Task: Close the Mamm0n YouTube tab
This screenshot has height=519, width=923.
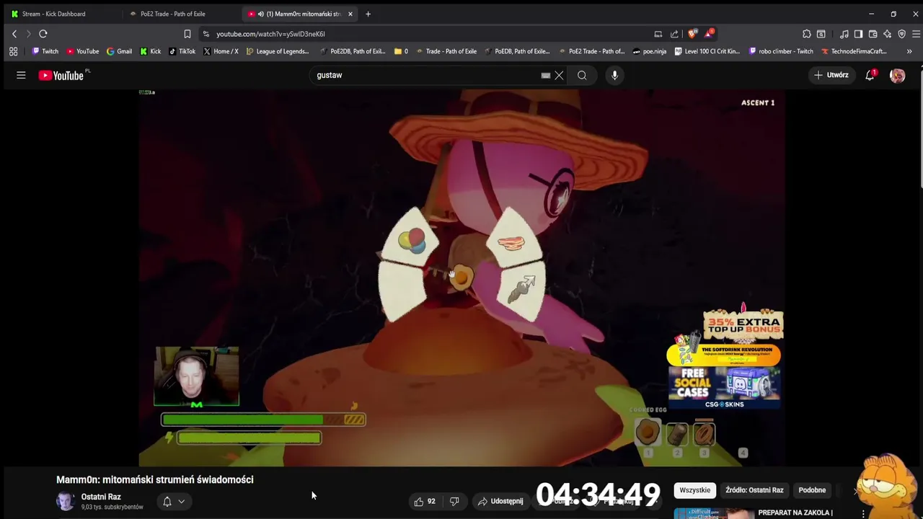Action: (350, 14)
